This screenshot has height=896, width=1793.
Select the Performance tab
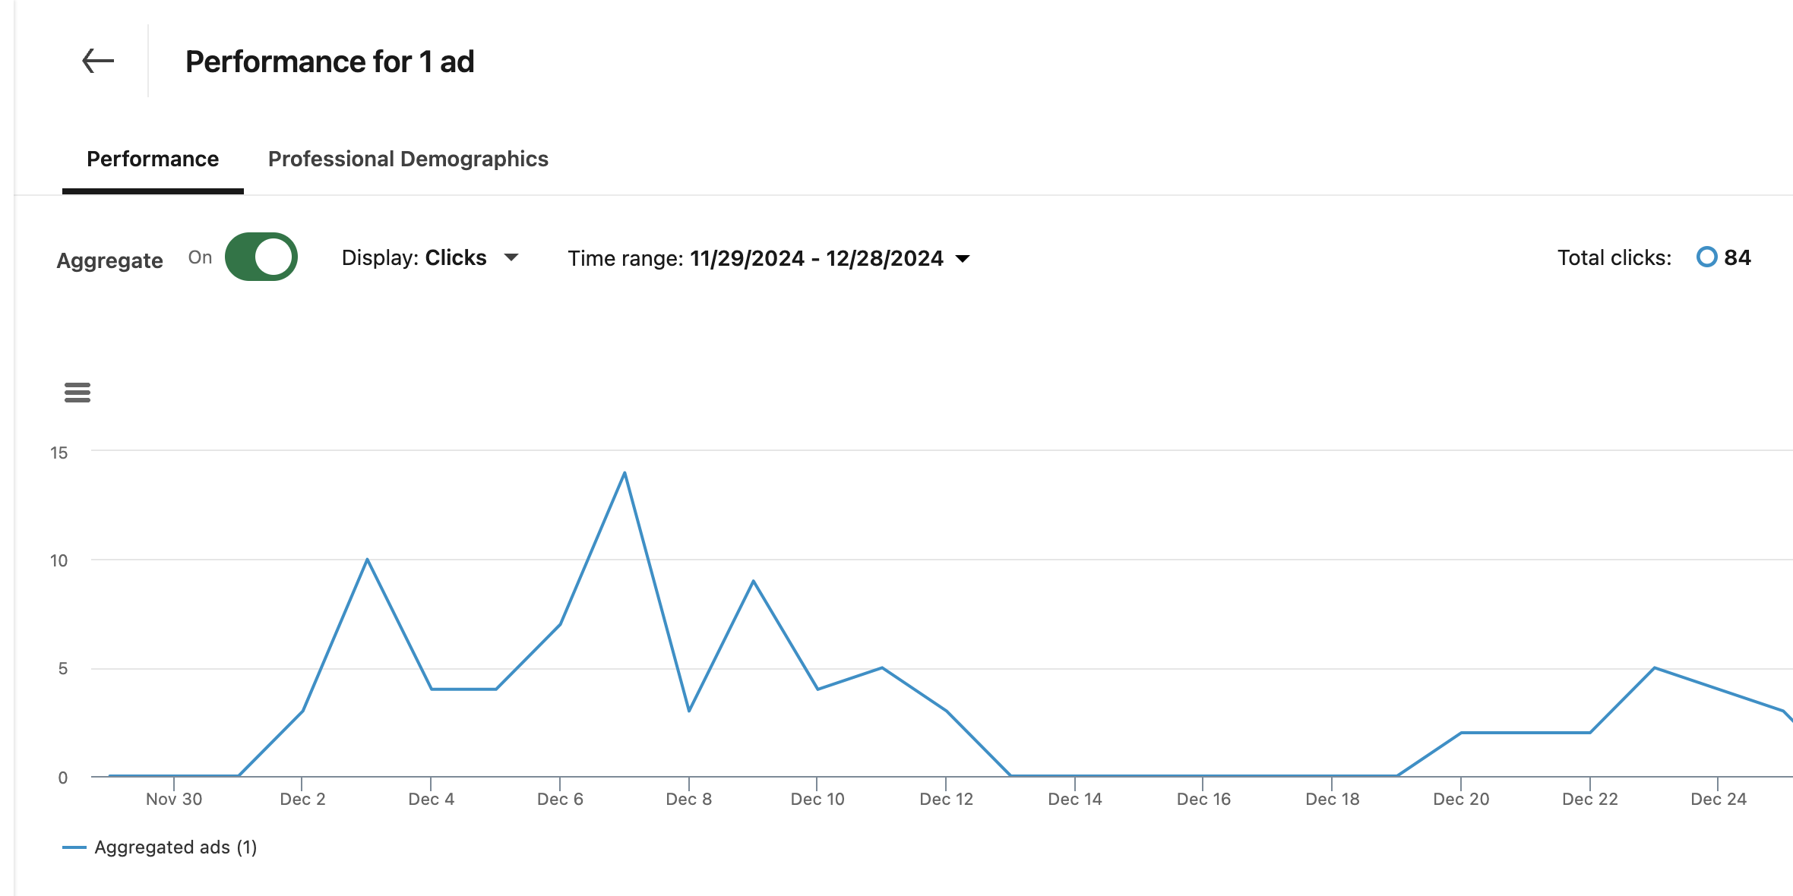152,159
